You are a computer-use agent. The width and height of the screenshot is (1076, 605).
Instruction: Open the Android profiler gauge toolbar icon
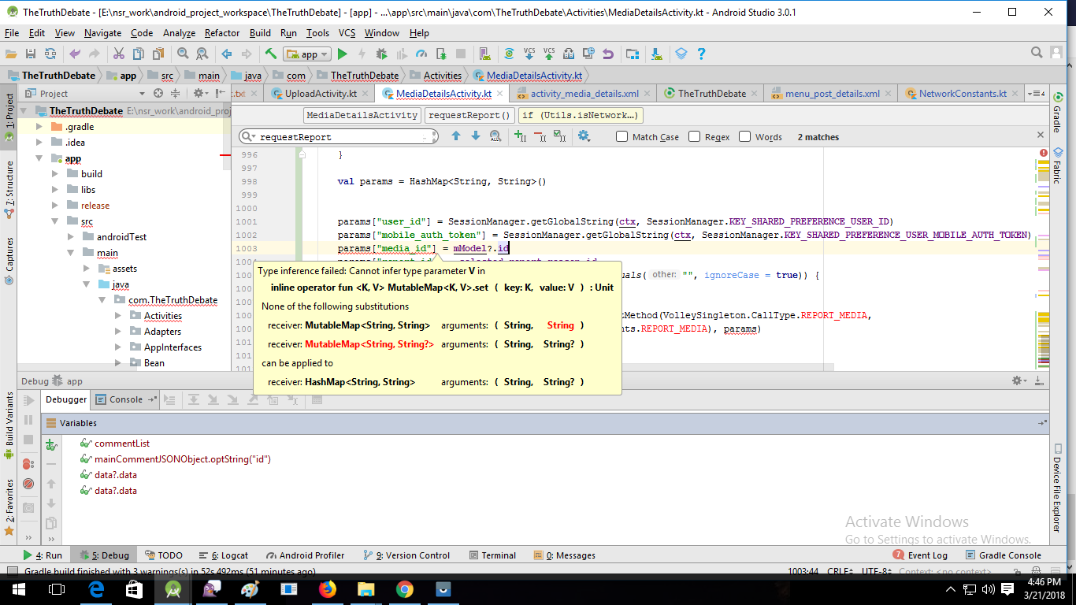421,54
